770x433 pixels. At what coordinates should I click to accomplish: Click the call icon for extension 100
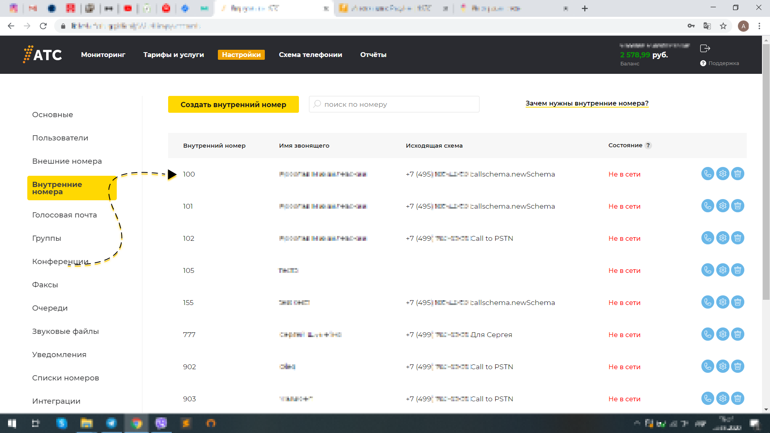pyautogui.click(x=707, y=174)
